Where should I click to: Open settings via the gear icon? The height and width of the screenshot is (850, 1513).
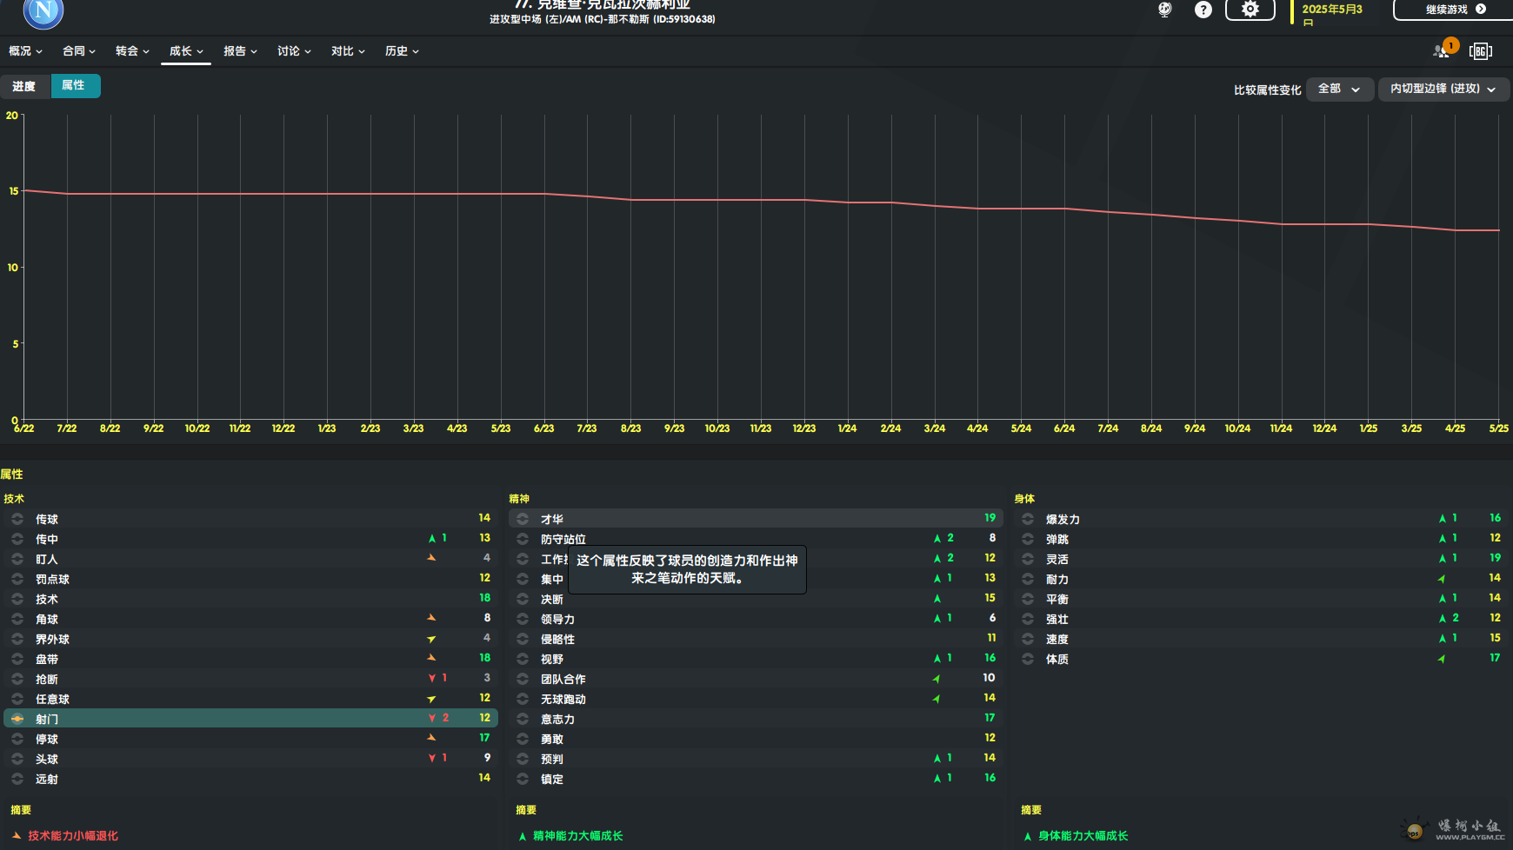pos(1250,10)
